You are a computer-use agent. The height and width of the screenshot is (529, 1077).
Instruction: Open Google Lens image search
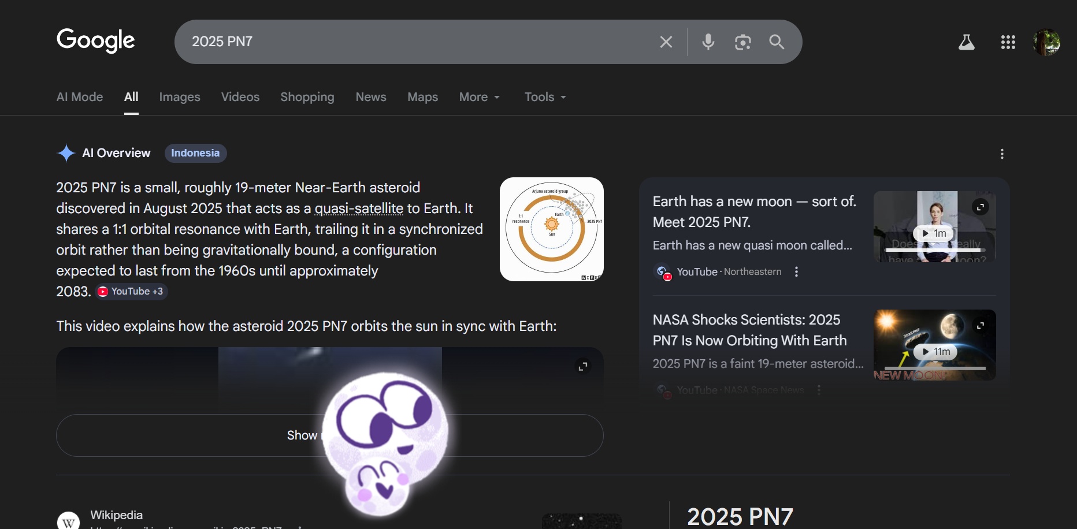(742, 42)
